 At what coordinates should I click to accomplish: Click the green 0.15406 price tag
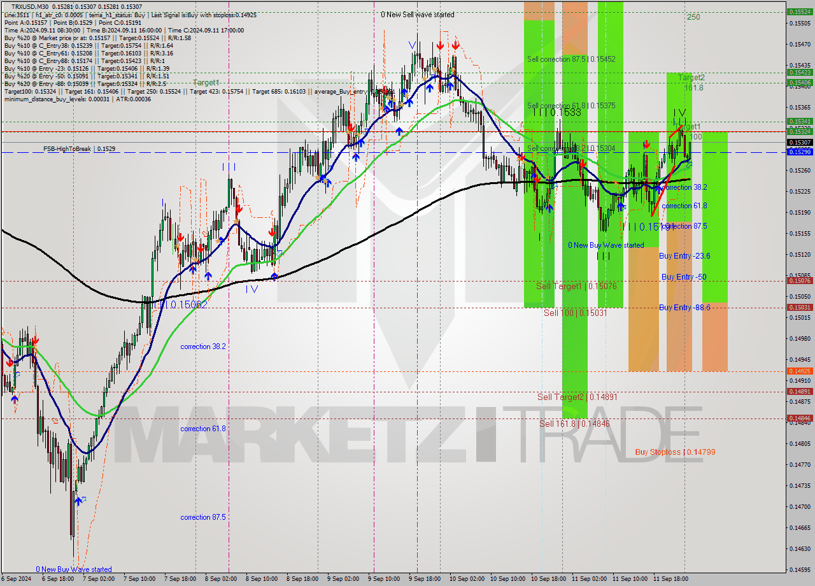pyautogui.click(x=800, y=83)
